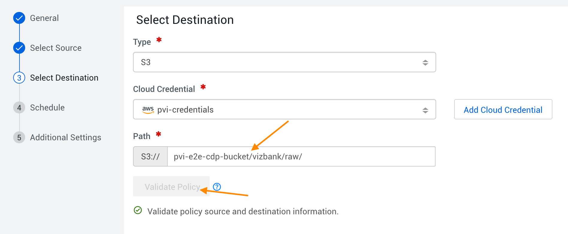Click the Select Source step checkmark

(x=19, y=48)
